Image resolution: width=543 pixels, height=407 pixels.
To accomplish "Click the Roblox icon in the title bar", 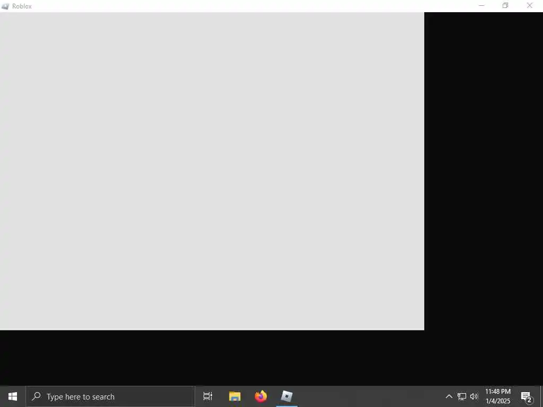I will pos(5,6).
